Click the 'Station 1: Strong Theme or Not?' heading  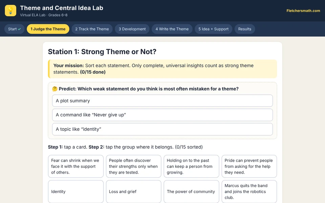pos(102,51)
